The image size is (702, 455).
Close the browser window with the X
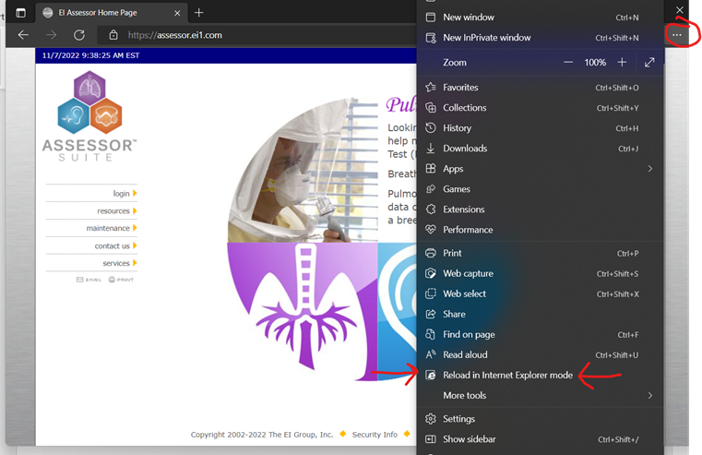click(680, 10)
